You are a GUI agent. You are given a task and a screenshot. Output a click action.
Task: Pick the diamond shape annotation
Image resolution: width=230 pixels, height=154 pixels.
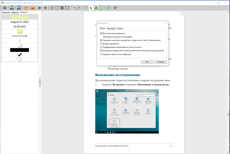pyautogui.click(x=20, y=41)
